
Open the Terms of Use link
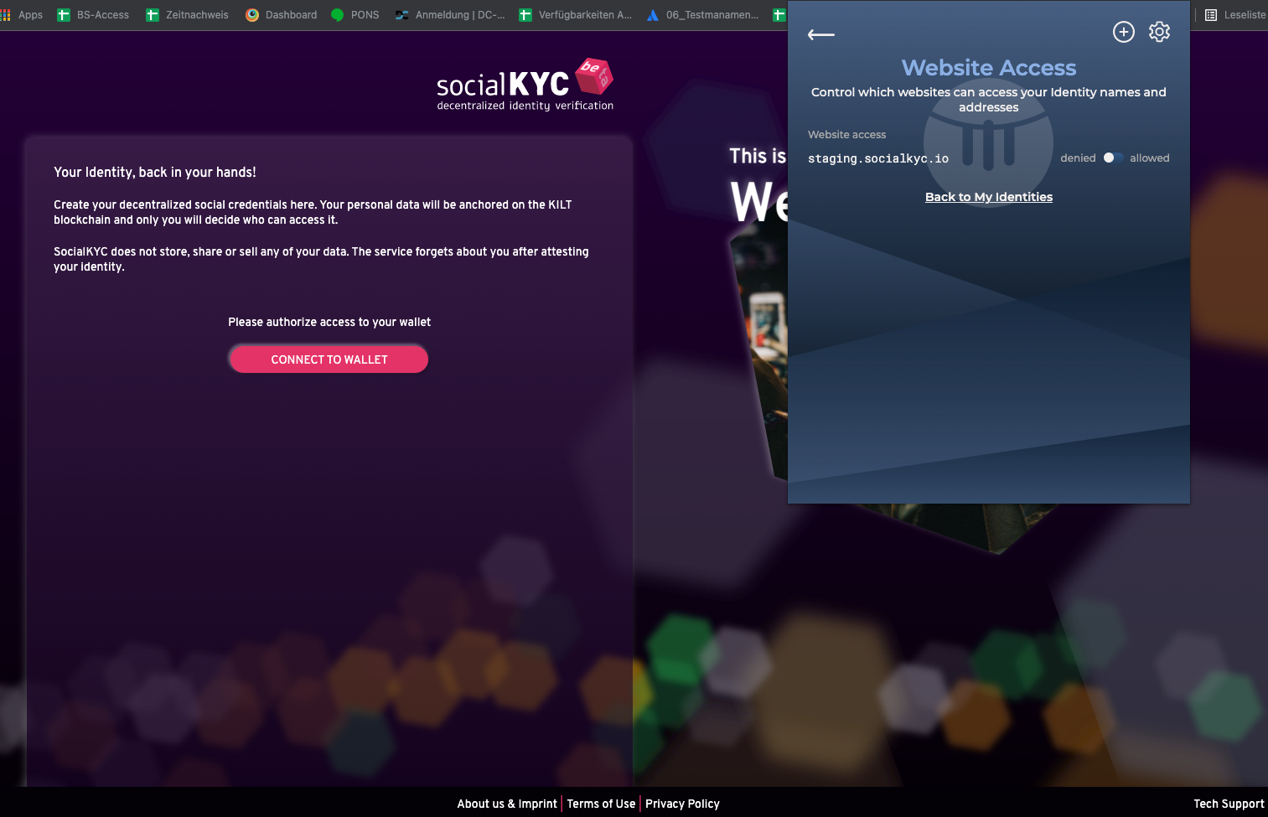coord(601,804)
